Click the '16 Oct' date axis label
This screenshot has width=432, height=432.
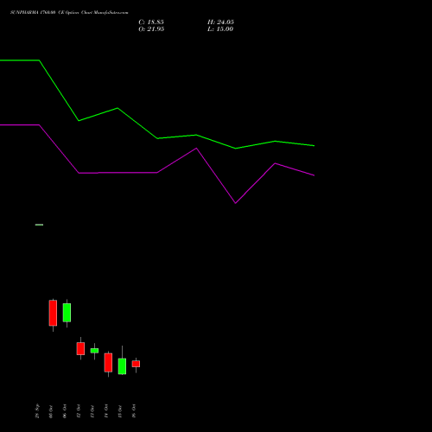[x=134, y=411]
